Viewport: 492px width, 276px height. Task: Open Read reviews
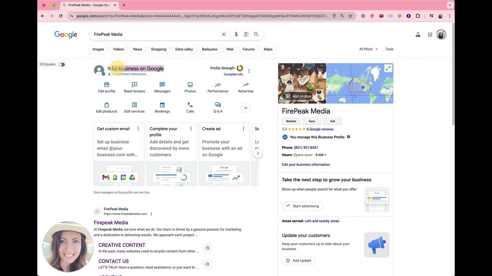[x=134, y=87]
